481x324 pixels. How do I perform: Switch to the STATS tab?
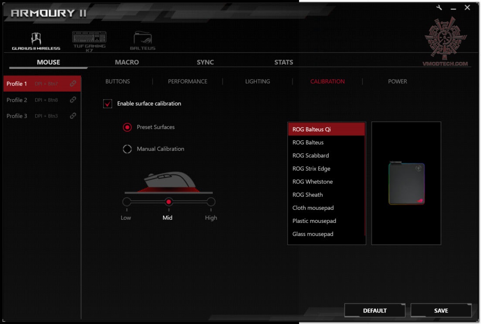pyautogui.click(x=284, y=62)
